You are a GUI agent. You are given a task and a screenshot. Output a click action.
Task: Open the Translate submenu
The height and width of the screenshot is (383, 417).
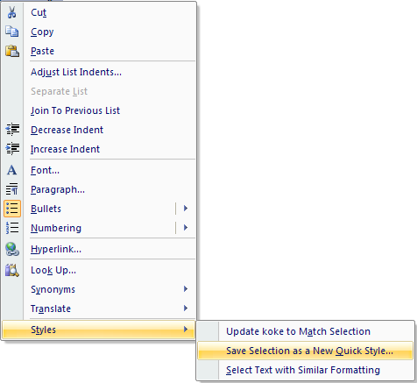pos(99,309)
